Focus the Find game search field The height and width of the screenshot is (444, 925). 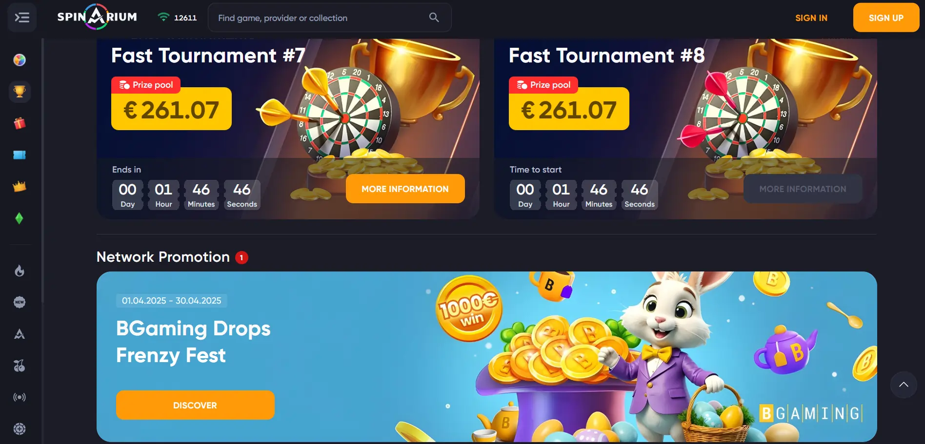point(329,18)
